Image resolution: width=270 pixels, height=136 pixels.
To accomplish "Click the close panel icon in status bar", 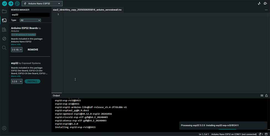I will pos(267,134).
